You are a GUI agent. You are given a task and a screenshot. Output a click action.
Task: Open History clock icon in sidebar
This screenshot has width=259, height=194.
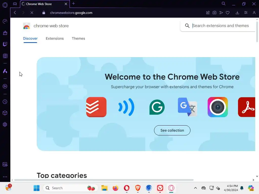[x=5, y=102]
